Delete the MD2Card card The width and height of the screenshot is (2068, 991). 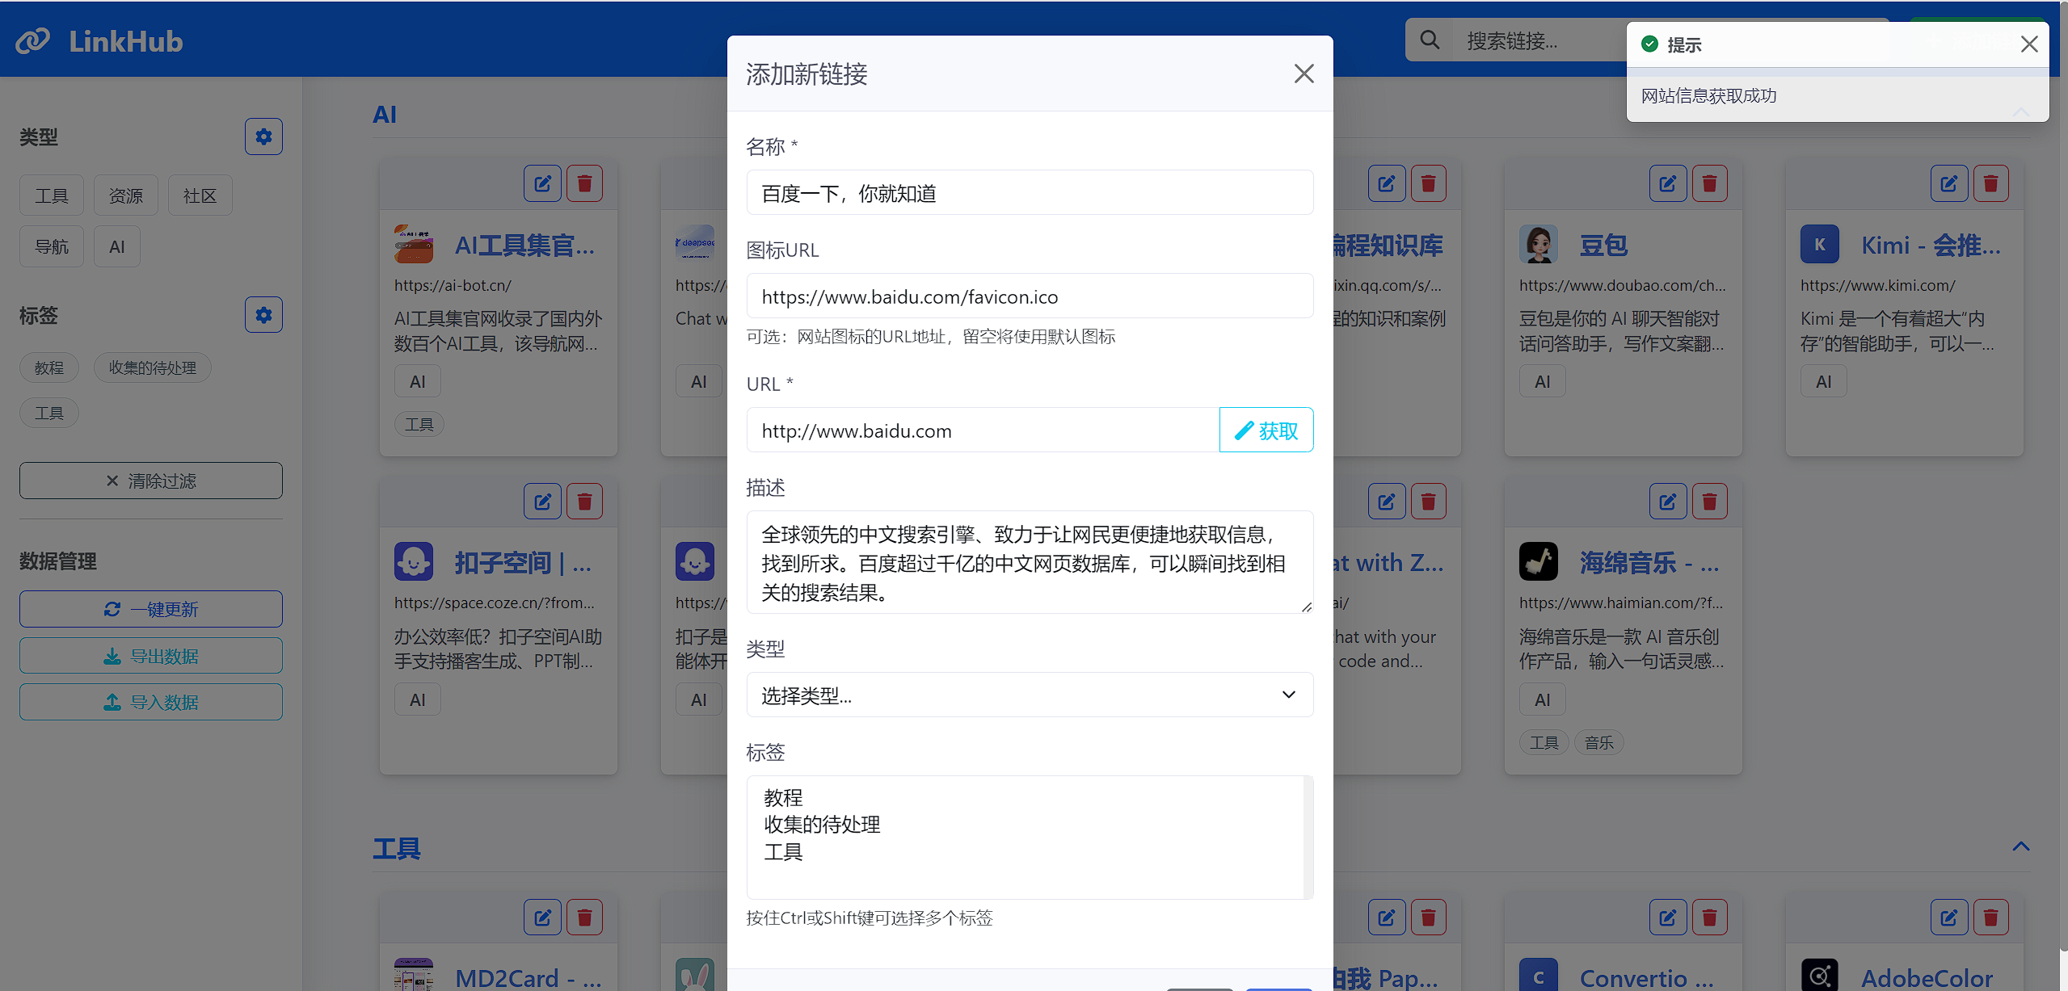[584, 918]
